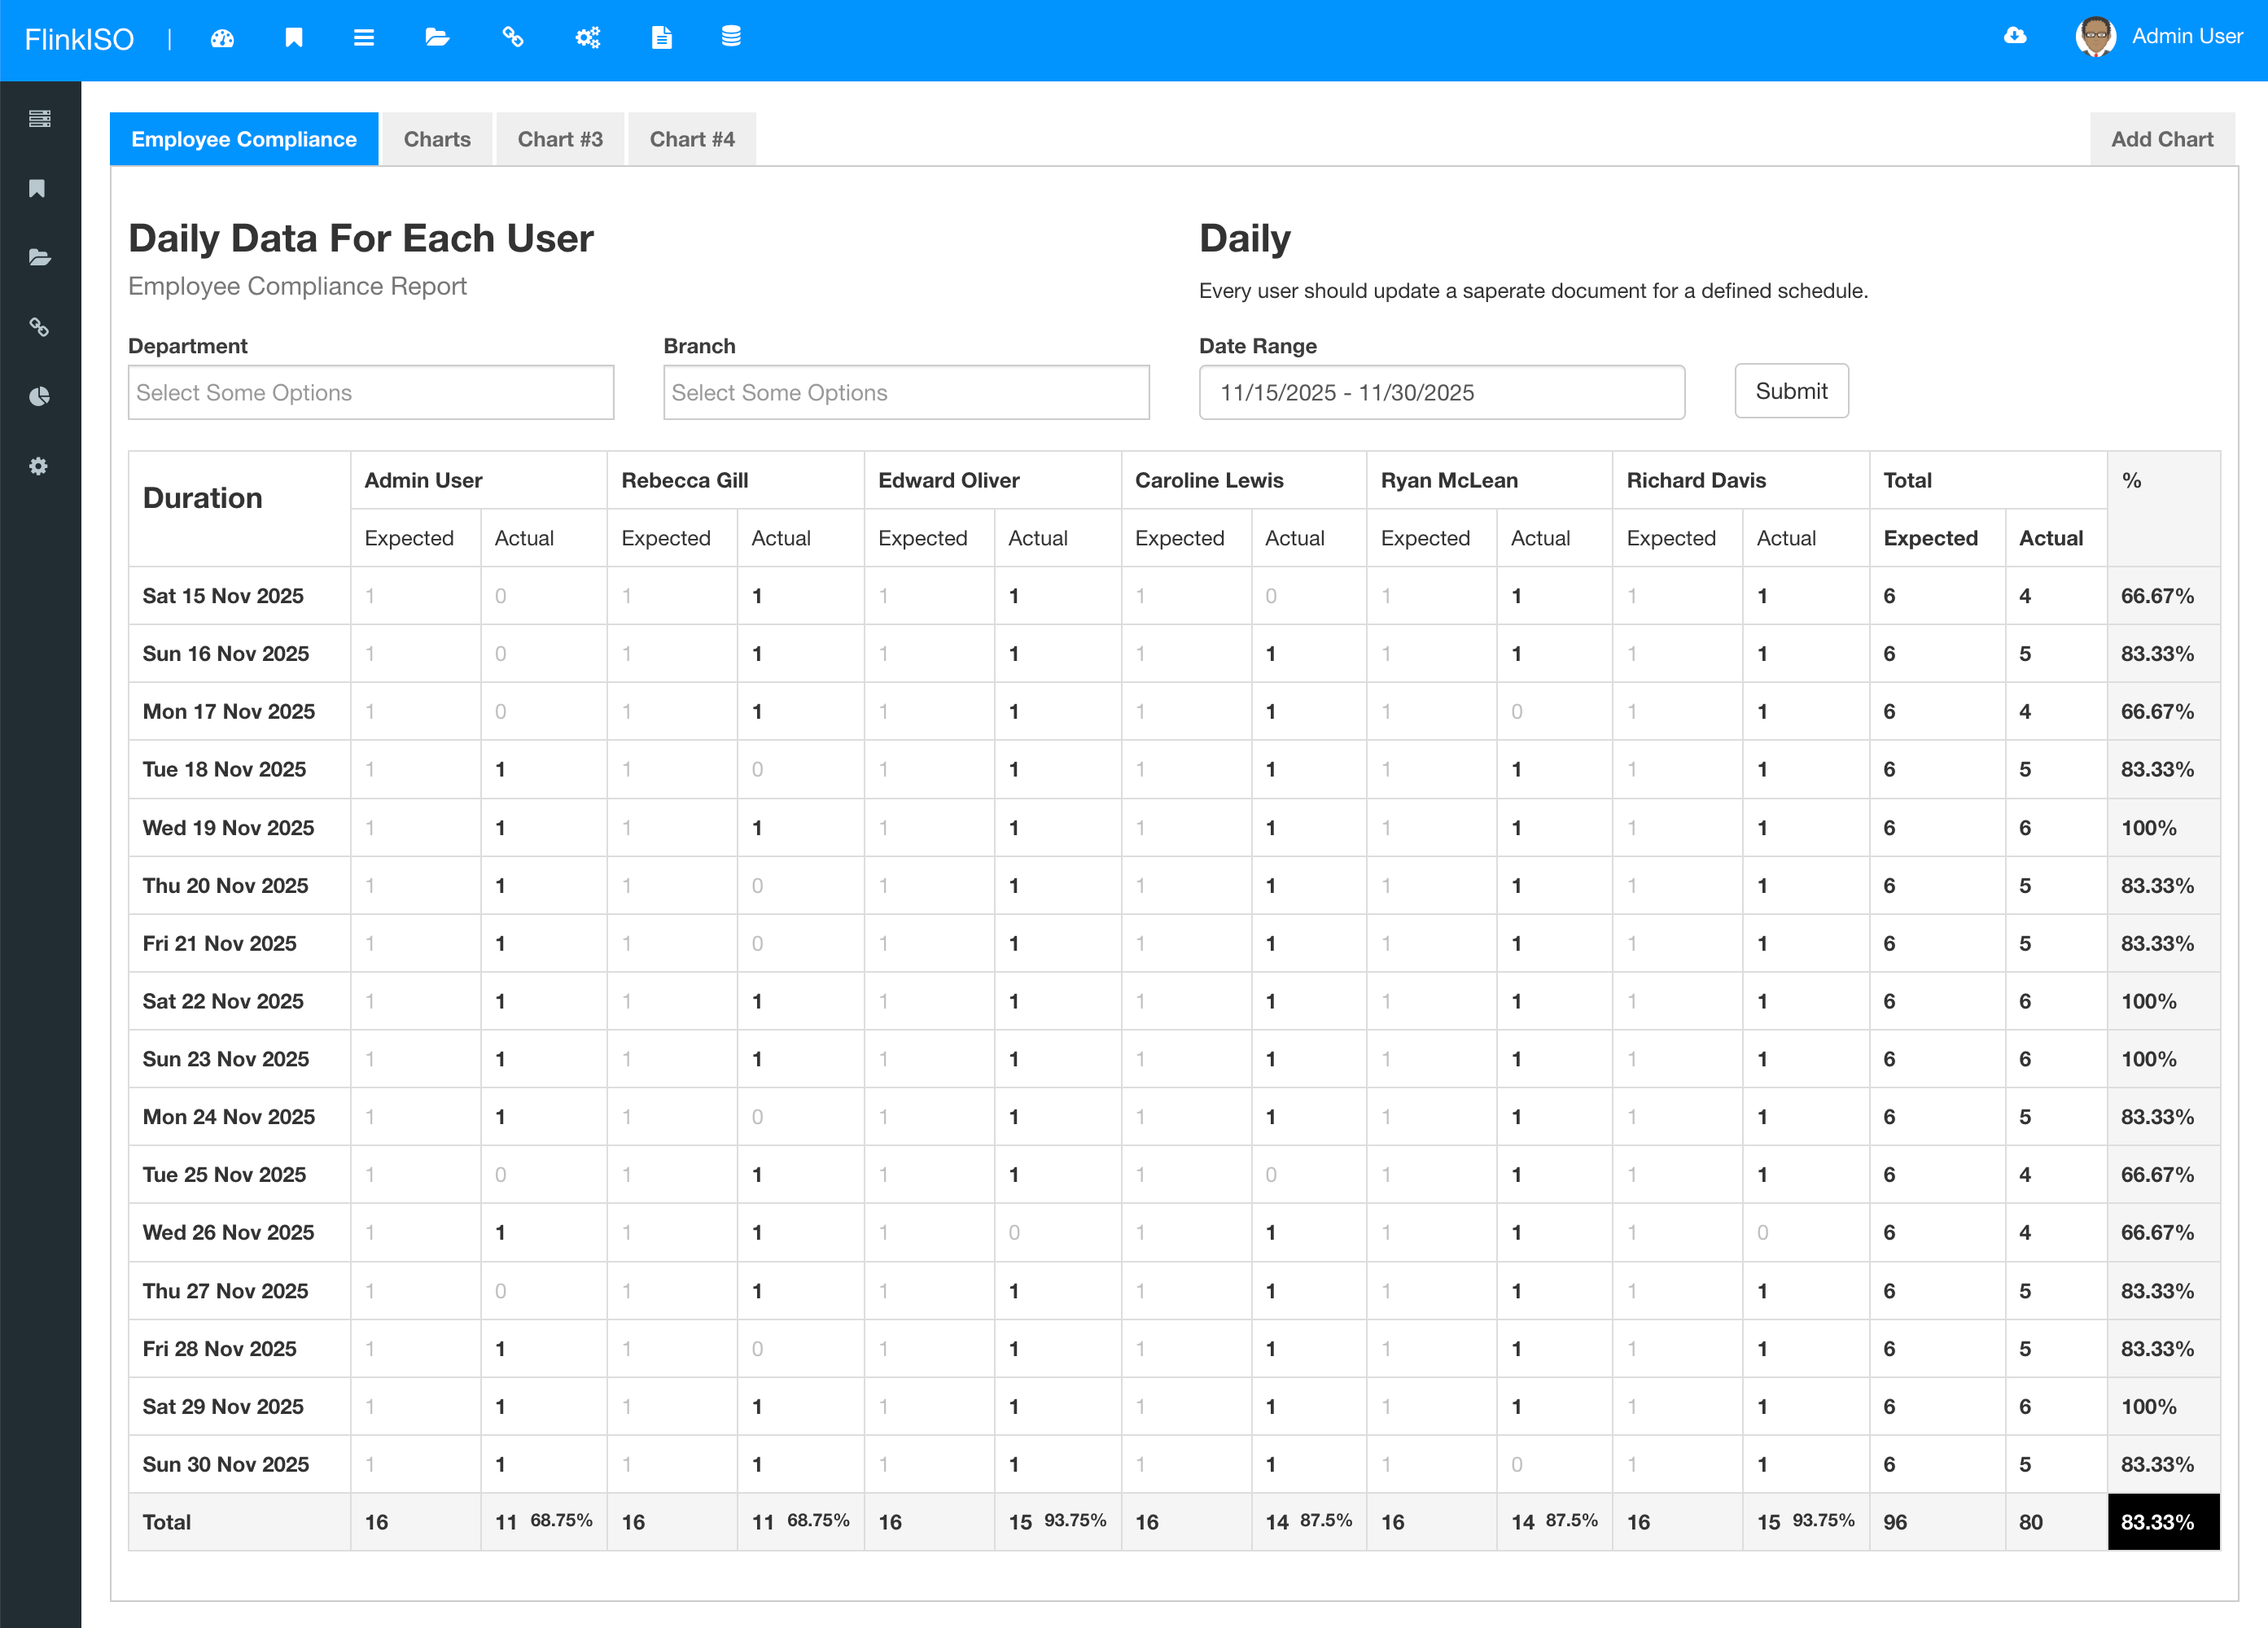
Task: Click the link chain icon in top navbar
Action: coord(513,38)
